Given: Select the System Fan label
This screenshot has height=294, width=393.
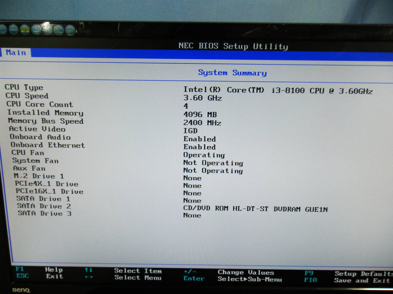Looking at the screenshot, I should tap(35, 160).
